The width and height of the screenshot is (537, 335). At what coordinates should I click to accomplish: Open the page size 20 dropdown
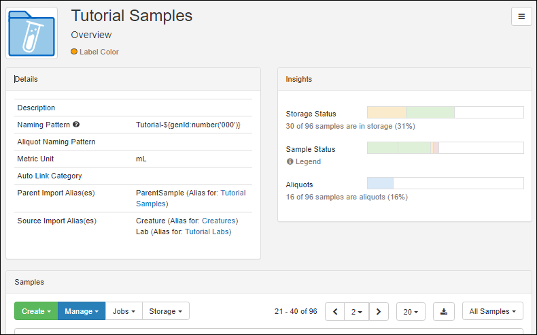411,311
